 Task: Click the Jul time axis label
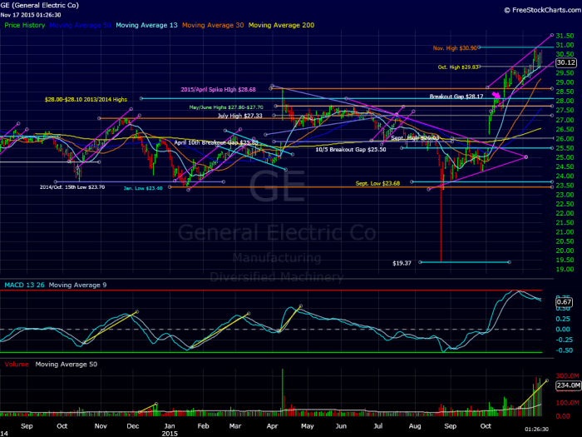click(x=377, y=426)
